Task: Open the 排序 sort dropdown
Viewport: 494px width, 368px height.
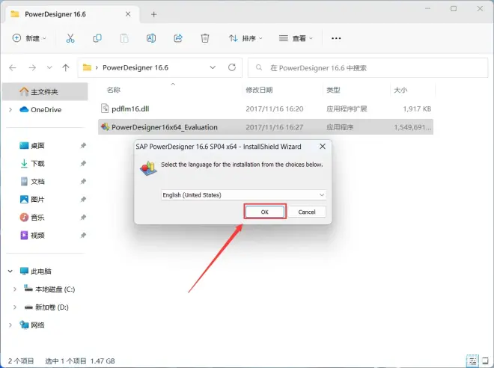Action: (246, 38)
